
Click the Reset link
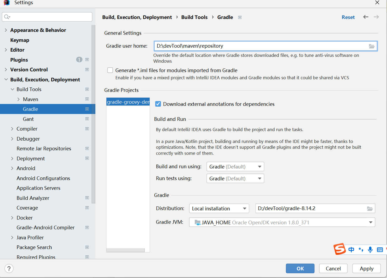tap(348, 17)
